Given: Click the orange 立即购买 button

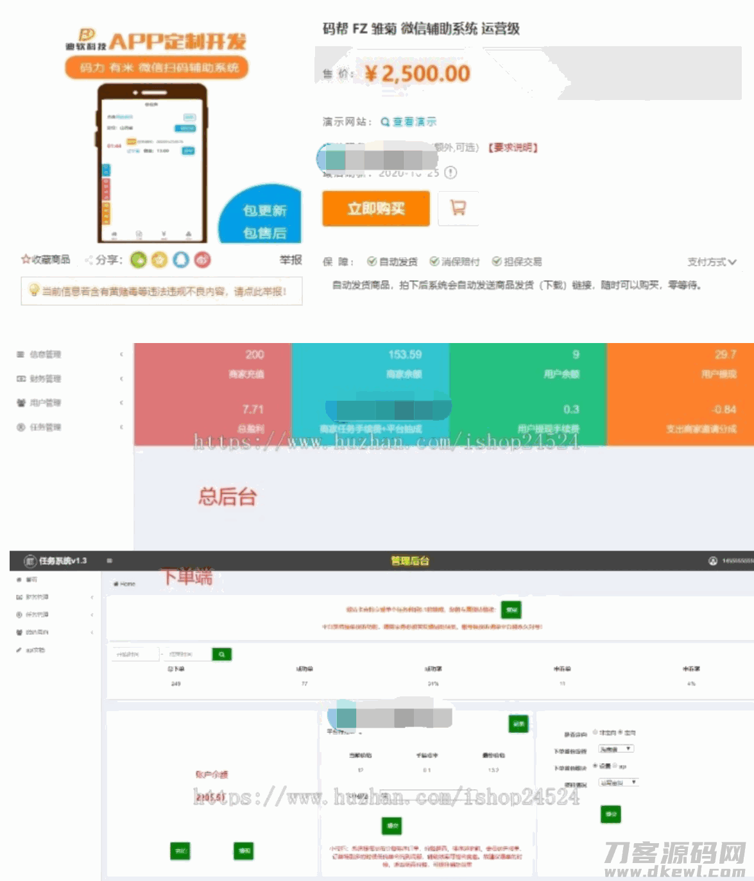Looking at the screenshot, I should point(376,208).
